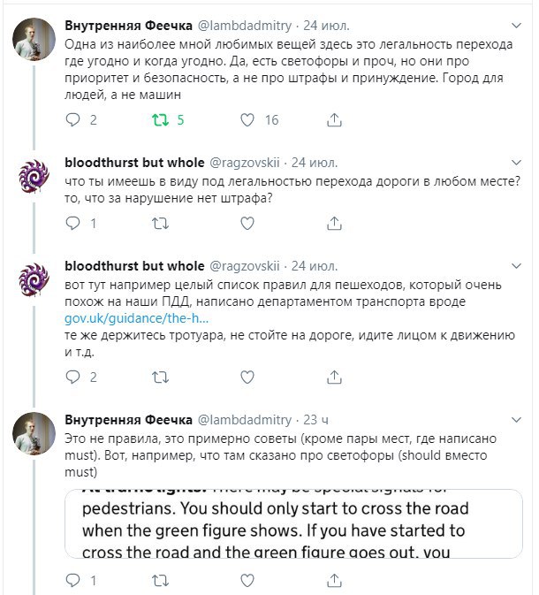The image size is (539, 595).
Task: Retweet the tweet asking about нарушение нет штрафа
Action: 160,224
